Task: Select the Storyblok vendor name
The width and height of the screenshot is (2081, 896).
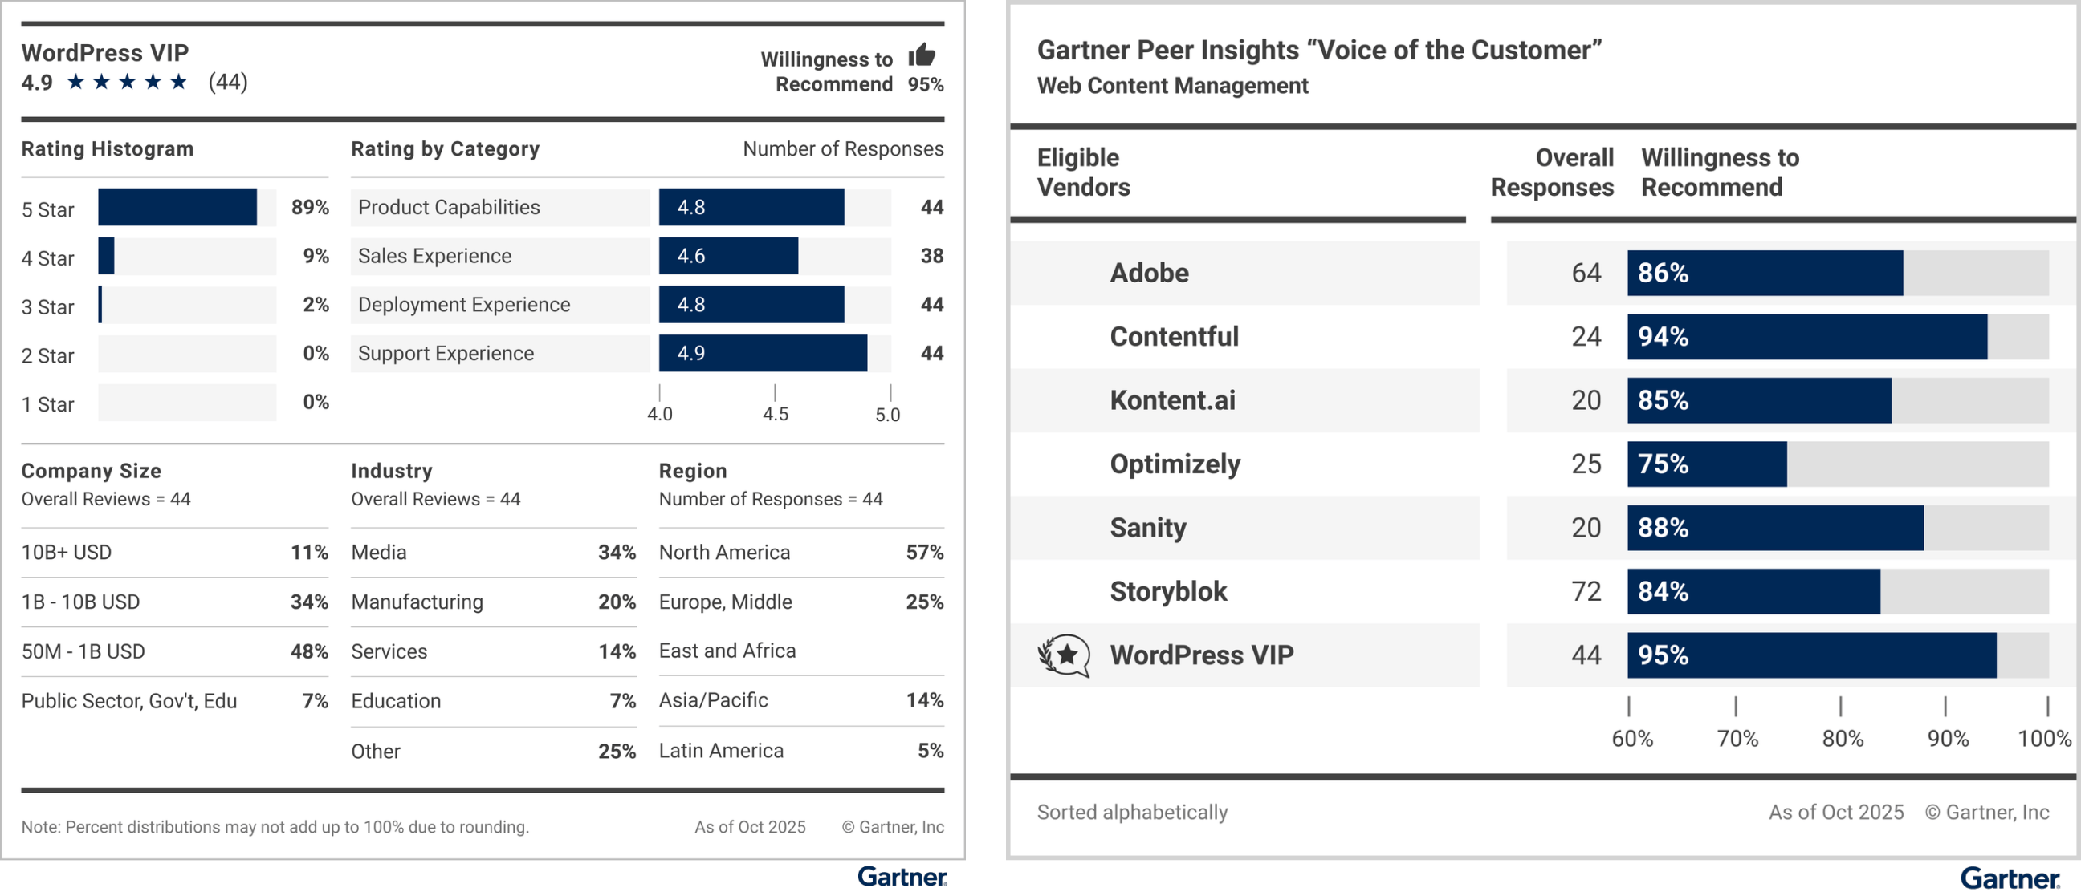Action: click(1168, 592)
